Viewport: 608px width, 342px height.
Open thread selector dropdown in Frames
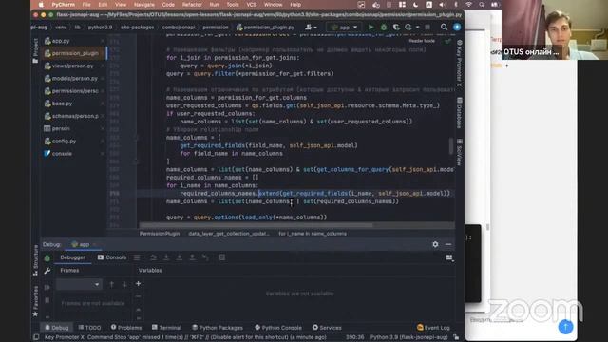[x=79, y=284]
